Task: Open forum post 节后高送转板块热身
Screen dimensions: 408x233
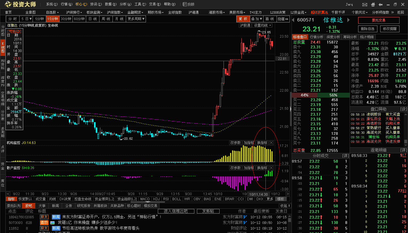Action: point(101,228)
